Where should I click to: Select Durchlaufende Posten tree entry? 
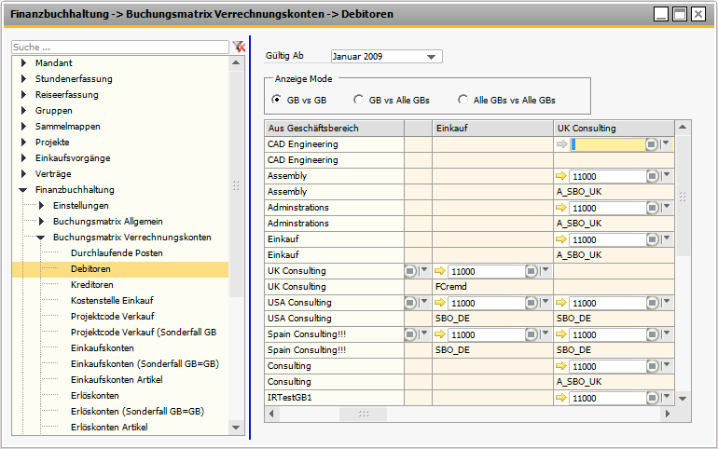(x=117, y=253)
